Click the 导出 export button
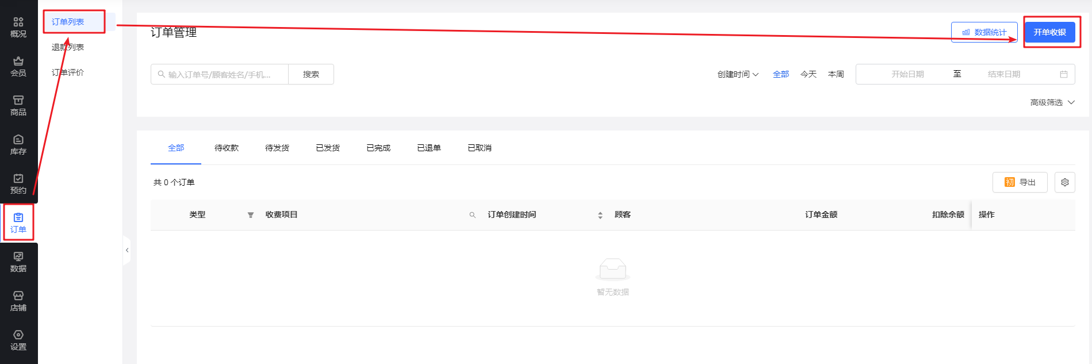The height and width of the screenshot is (364, 1092). (1020, 182)
